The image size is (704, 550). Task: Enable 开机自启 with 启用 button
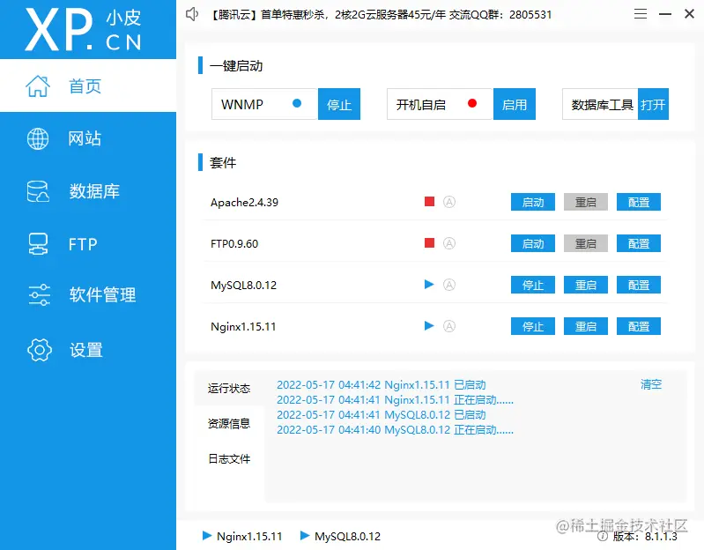pyautogui.click(x=514, y=104)
